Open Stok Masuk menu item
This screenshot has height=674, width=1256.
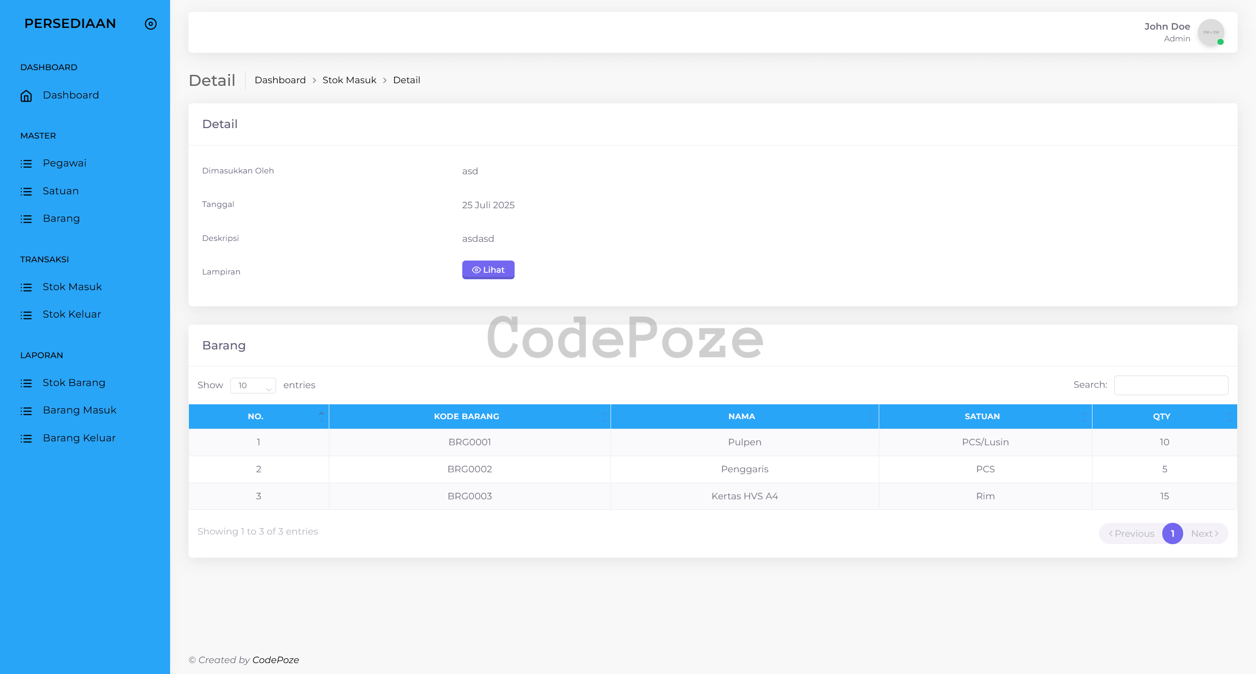point(72,287)
